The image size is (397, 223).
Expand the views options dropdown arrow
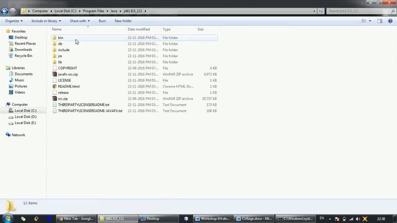[370, 21]
